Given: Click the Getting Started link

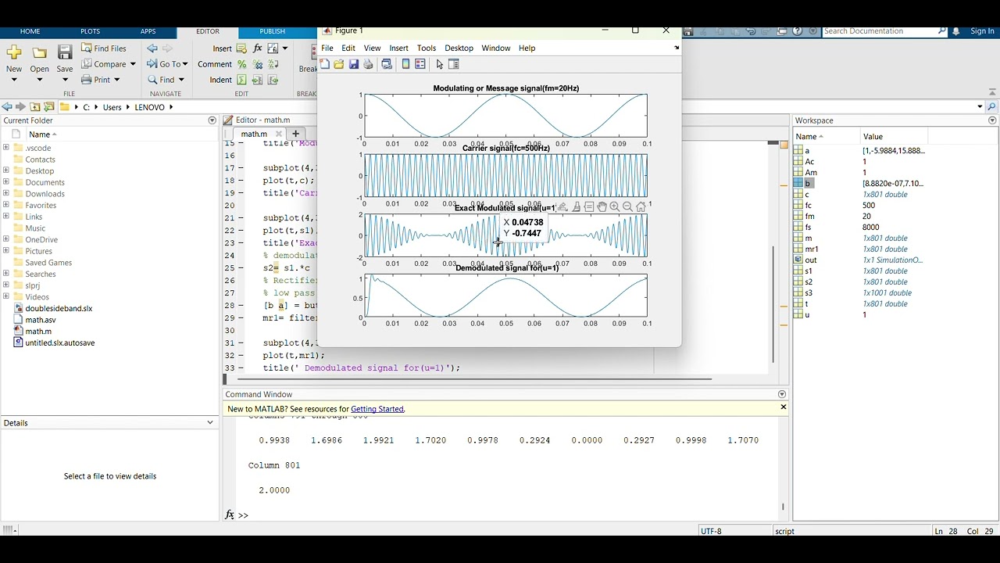Looking at the screenshot, I should point(377,409).
